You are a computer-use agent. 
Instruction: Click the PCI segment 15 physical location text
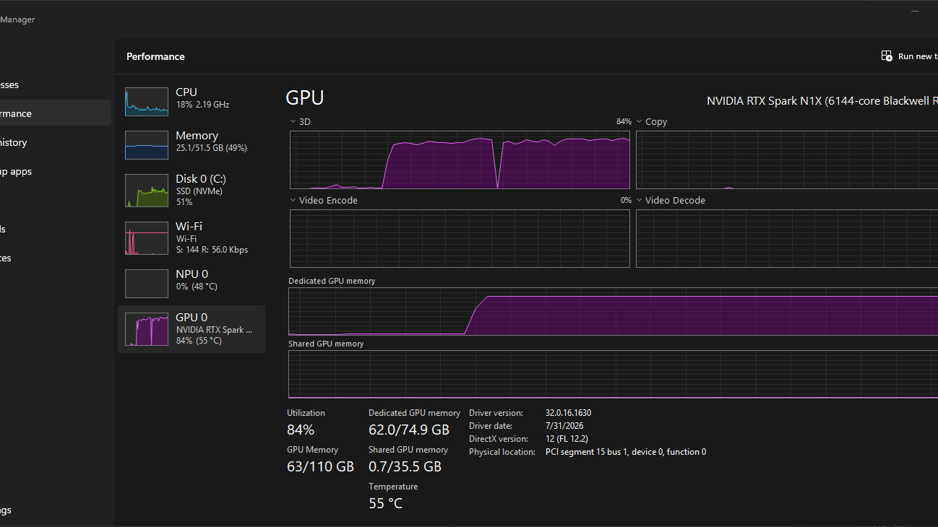tap(626, 452)
